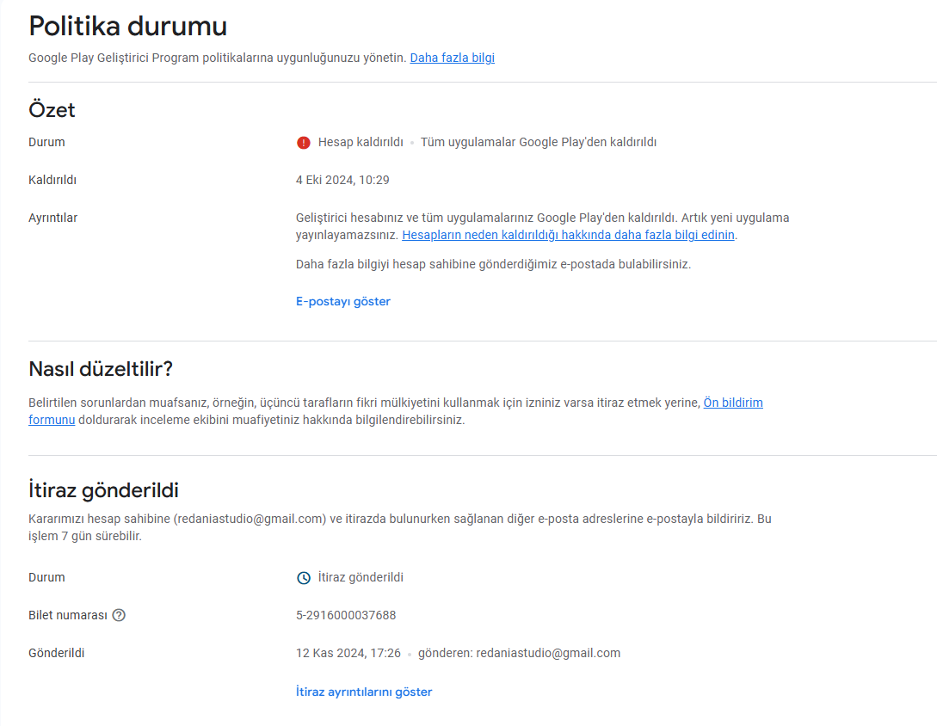The image size is (937, 726).
Task: Click the clock icon beside İtiraz gönderildi status
Action: point(304,578)
